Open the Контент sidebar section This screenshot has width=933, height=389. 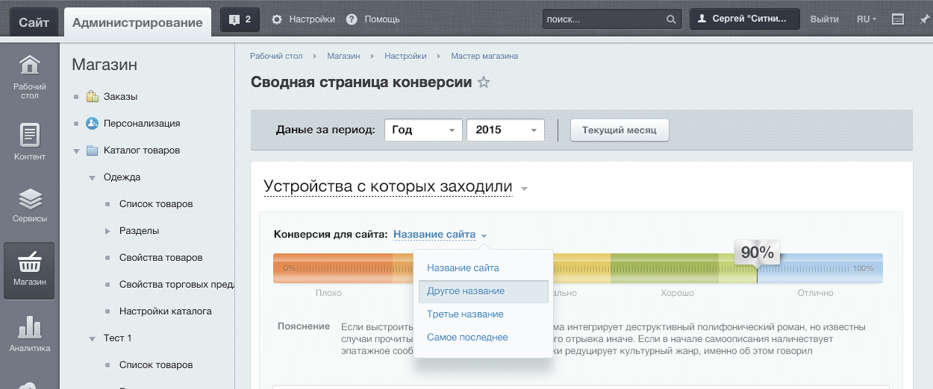(x=29, y=142)
